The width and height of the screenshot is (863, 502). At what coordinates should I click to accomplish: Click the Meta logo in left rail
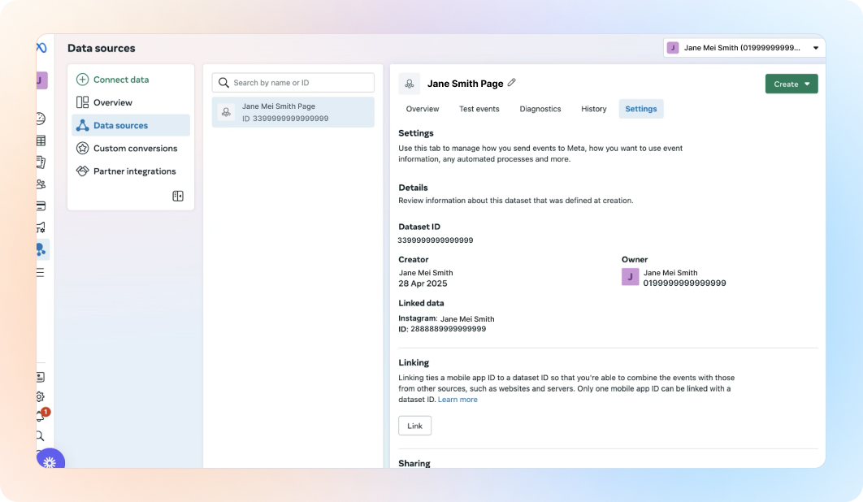(41, 48)
